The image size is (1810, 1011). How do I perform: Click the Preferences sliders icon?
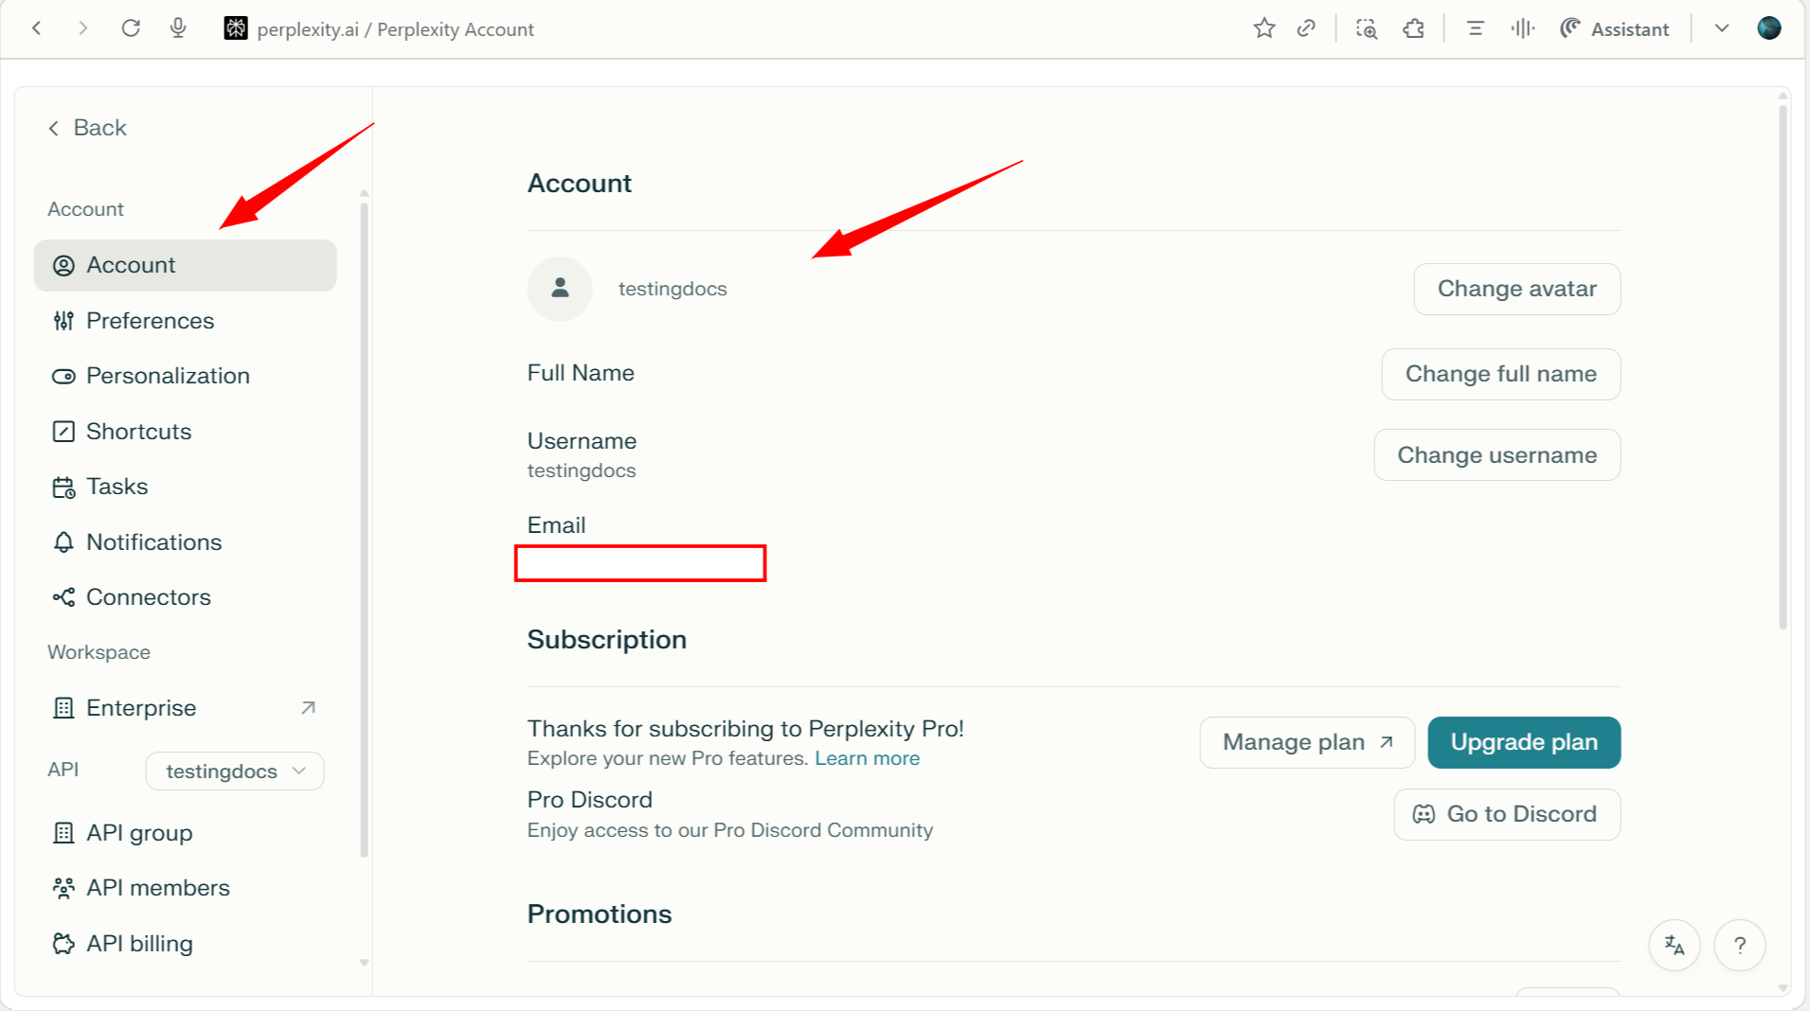click(x=63, y=321)
